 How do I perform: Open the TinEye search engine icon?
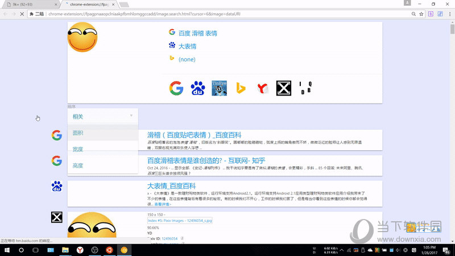tap(219, 88)
